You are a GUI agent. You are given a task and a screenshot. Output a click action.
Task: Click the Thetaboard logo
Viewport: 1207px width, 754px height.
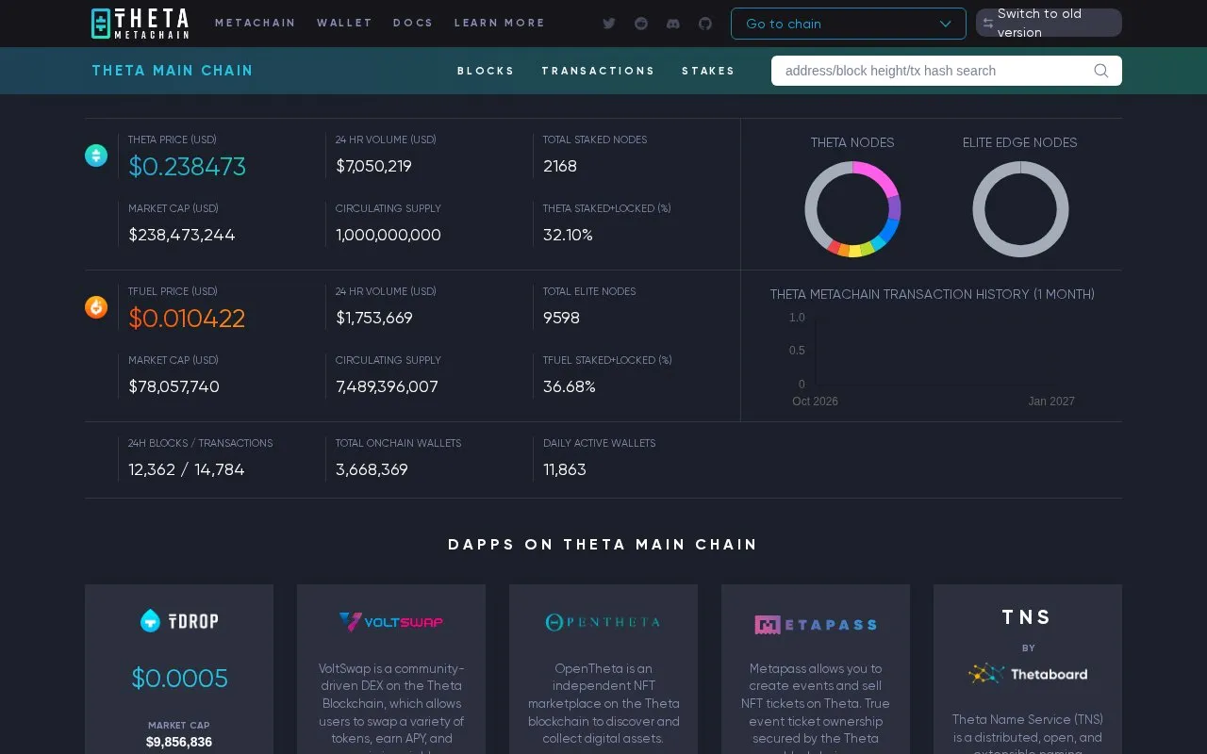click(x=1028, y=674)
